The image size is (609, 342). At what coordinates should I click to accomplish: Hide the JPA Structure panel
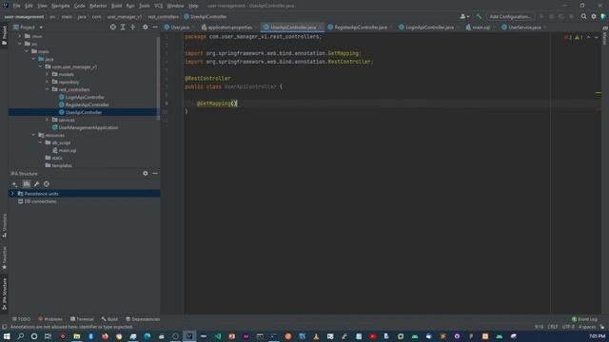tap(155, 173)
